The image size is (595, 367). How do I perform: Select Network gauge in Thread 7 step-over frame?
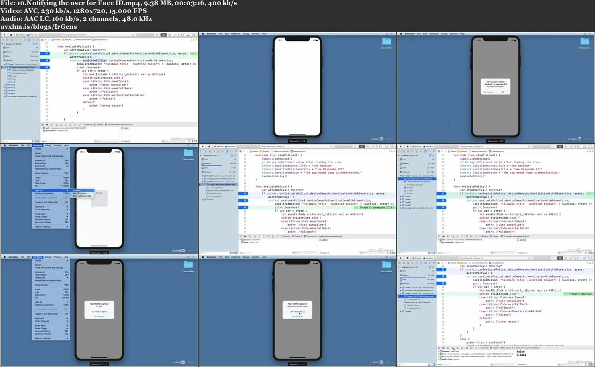tap(417, 284)
